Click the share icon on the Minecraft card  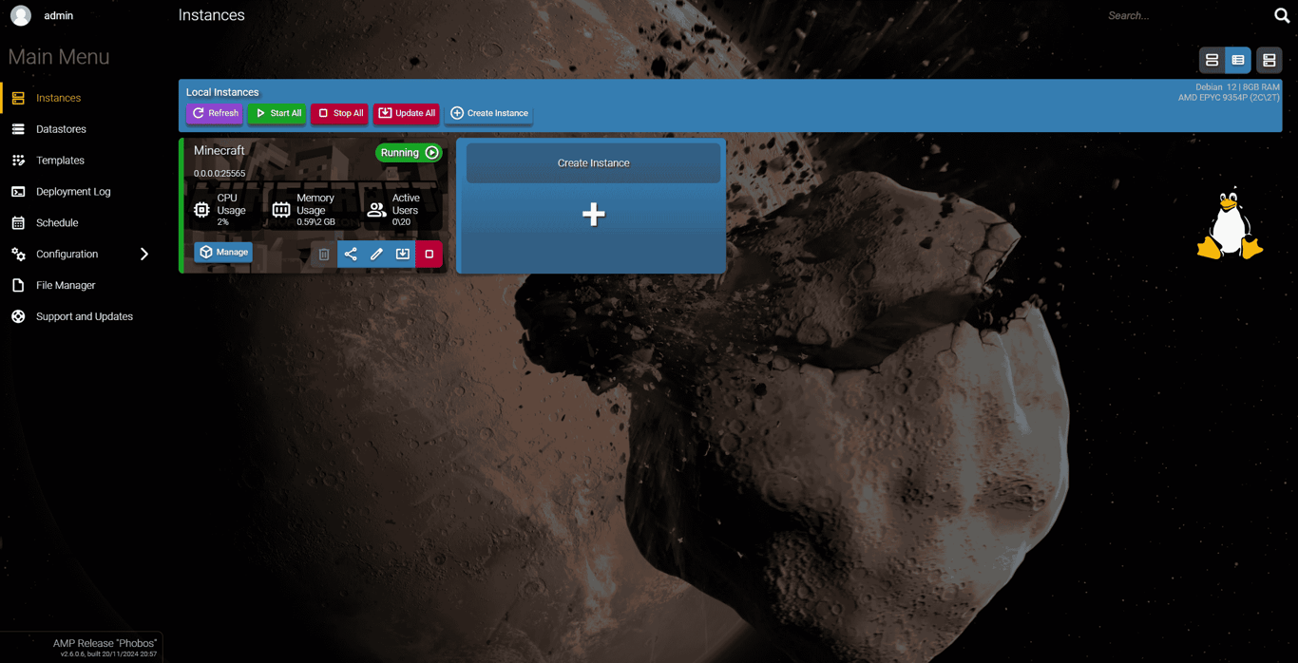pos(350,254)
